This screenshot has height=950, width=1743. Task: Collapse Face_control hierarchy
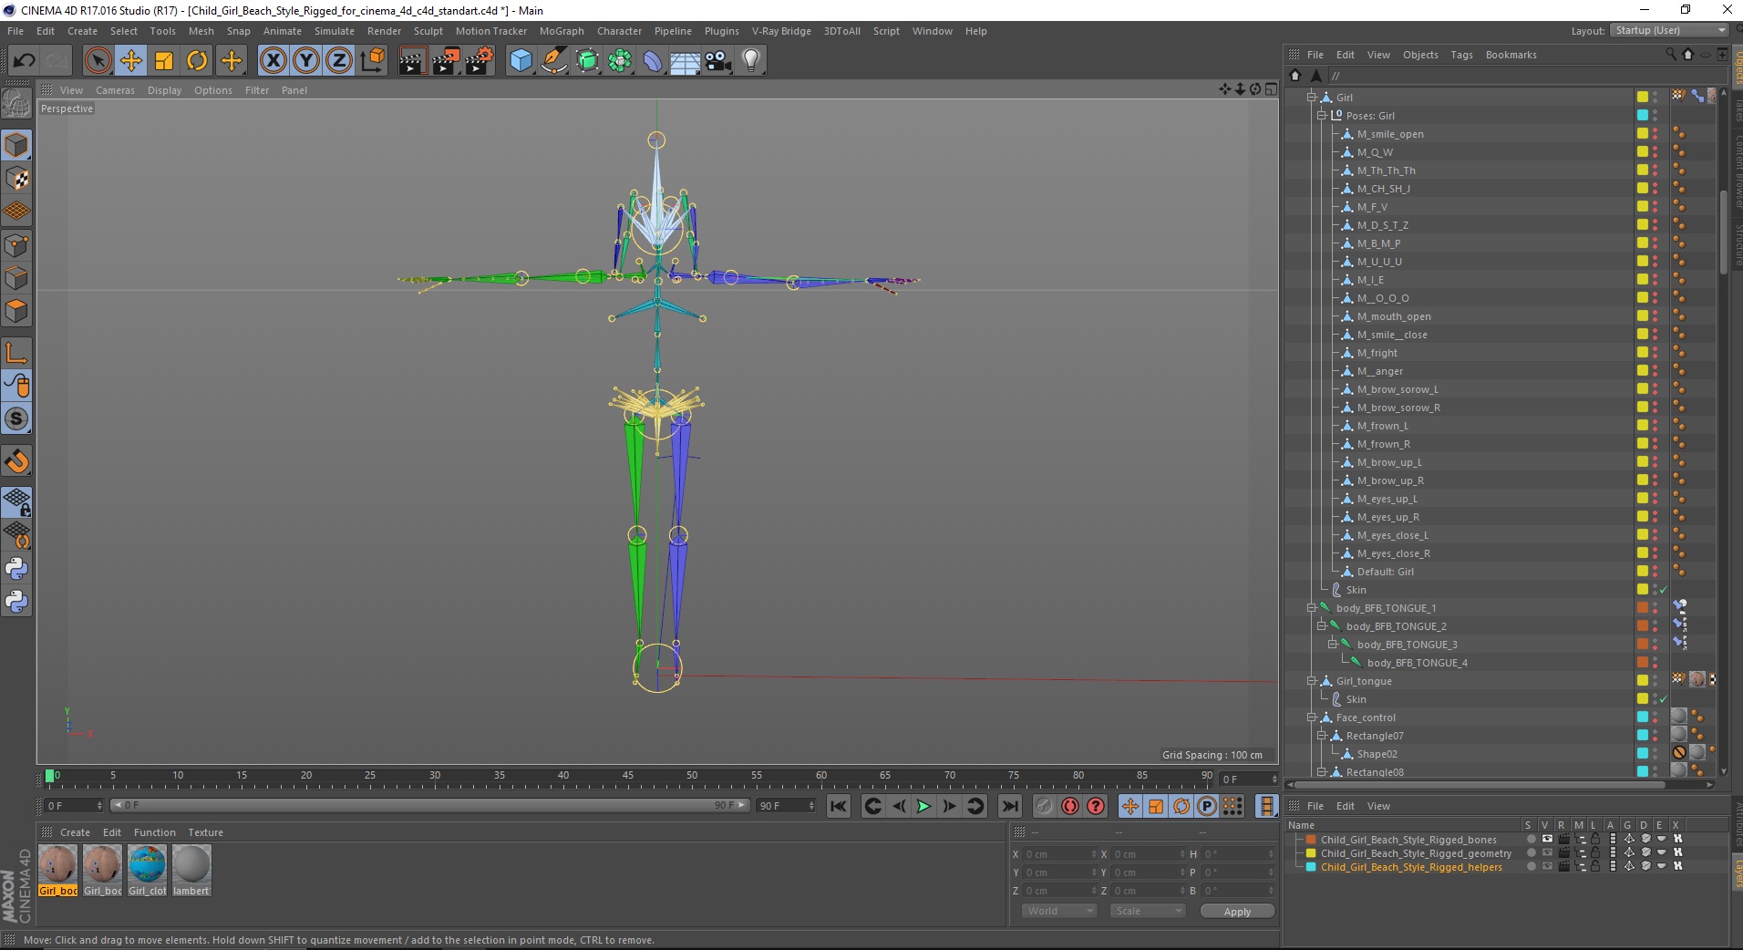coord(1311,718)
